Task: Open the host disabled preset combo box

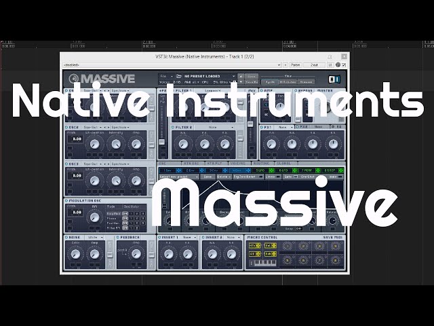Action: coord(172,65)
